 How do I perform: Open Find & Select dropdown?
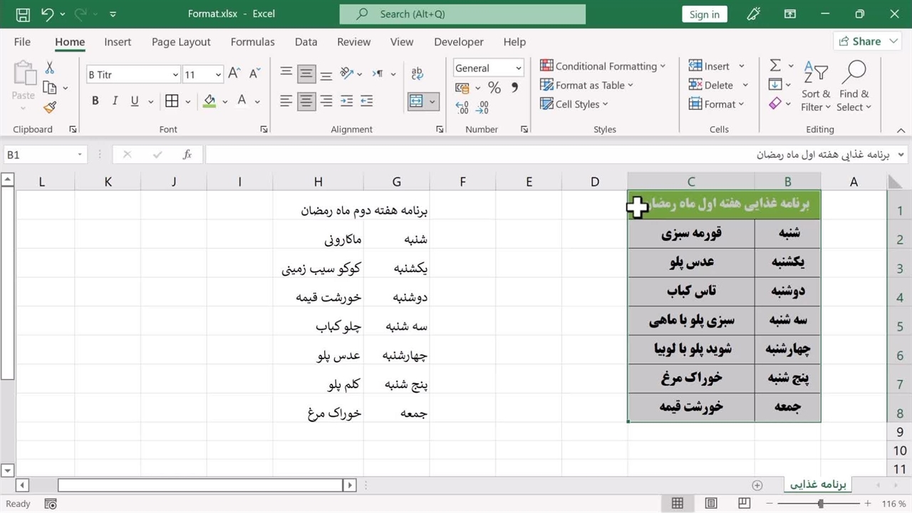pyautogui.click(x=854, y=86)
